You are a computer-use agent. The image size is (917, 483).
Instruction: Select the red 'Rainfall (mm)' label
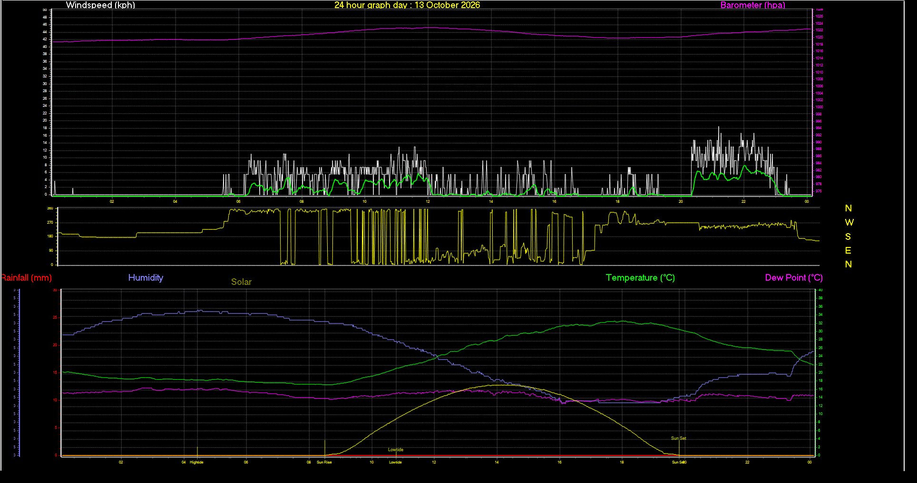(x=26, y=278)
